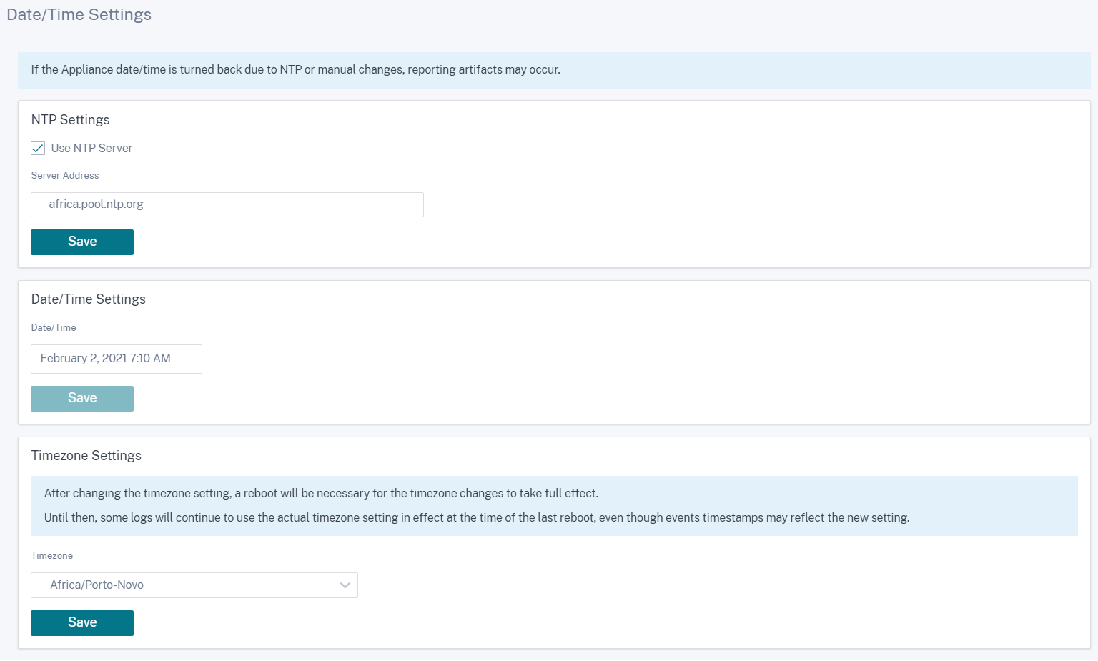Screen dimensions: 1098x661
Task: Uncheck the Use NTP Server checkbox
Action: point(38,148)
